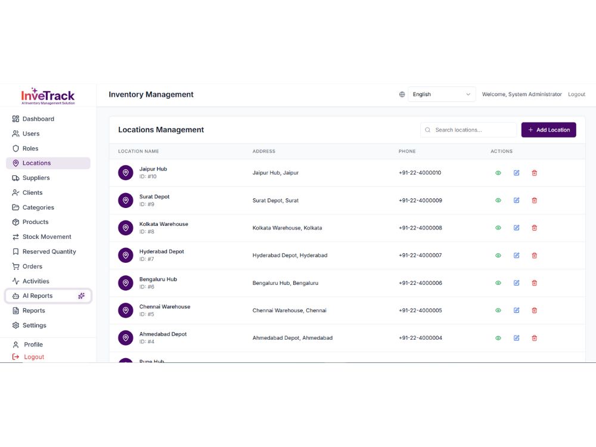Click the Add Location button
Image resolution: width=596 pixels, height=447 pixels.
[548, 130]
